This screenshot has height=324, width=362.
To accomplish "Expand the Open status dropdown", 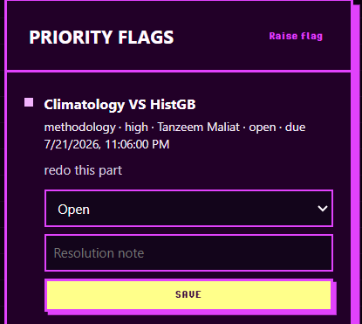I will point(188,209).
